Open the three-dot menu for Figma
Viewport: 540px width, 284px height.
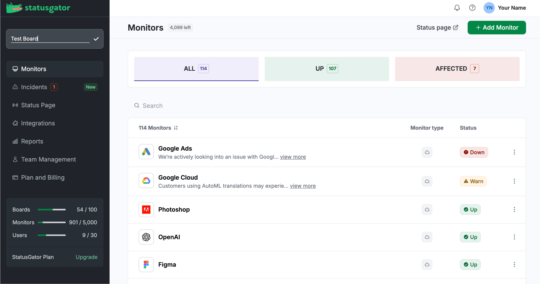pos(514,264)
